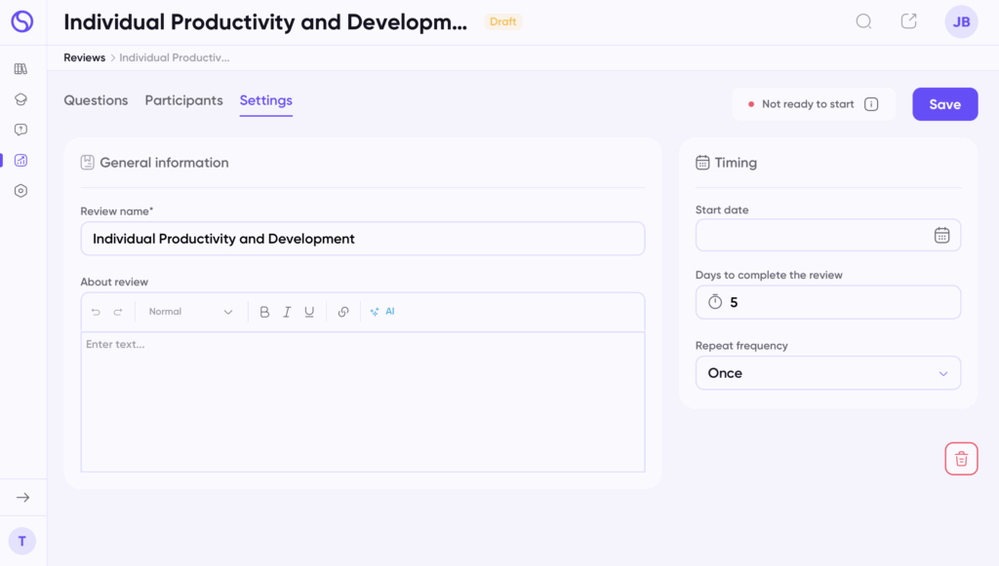This screenshot has height=566, width=999.
Task: Redo the edit in About review toolbar
Action: coord(118,312)
